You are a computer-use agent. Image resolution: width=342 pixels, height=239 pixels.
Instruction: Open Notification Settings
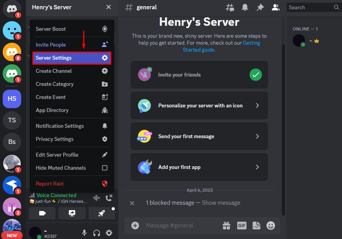[x=72, y=126]
